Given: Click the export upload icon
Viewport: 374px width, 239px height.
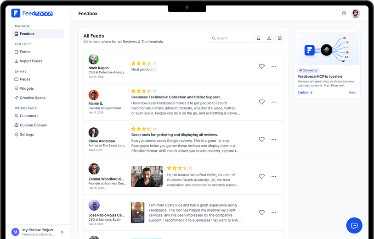Looking at the screenshot, I should point(269,38).
